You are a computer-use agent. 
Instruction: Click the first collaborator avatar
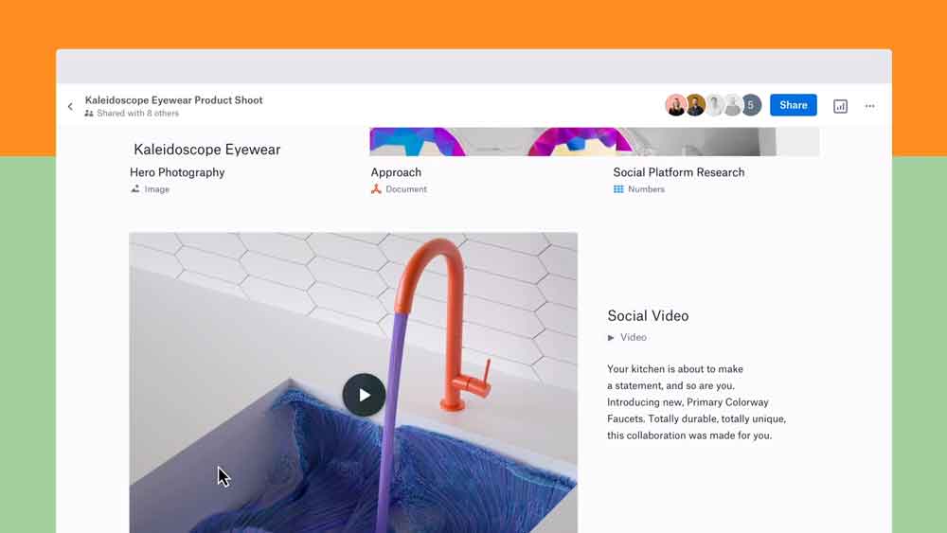(675, 105)
